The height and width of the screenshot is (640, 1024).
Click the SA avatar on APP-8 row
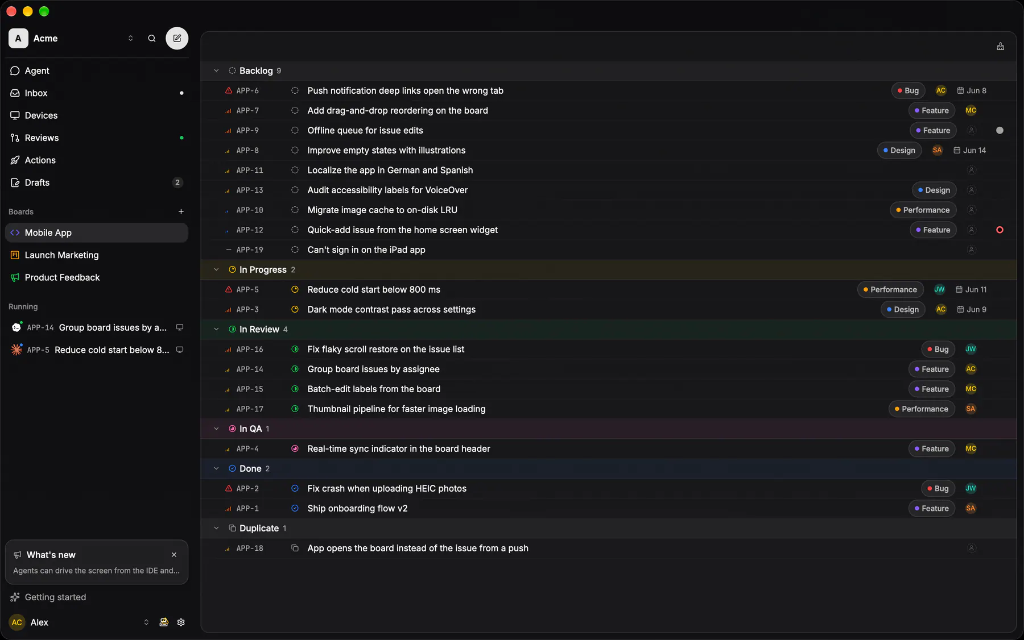938,150
